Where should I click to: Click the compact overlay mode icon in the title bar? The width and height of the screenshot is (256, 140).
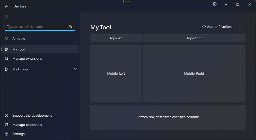[215, 4]
